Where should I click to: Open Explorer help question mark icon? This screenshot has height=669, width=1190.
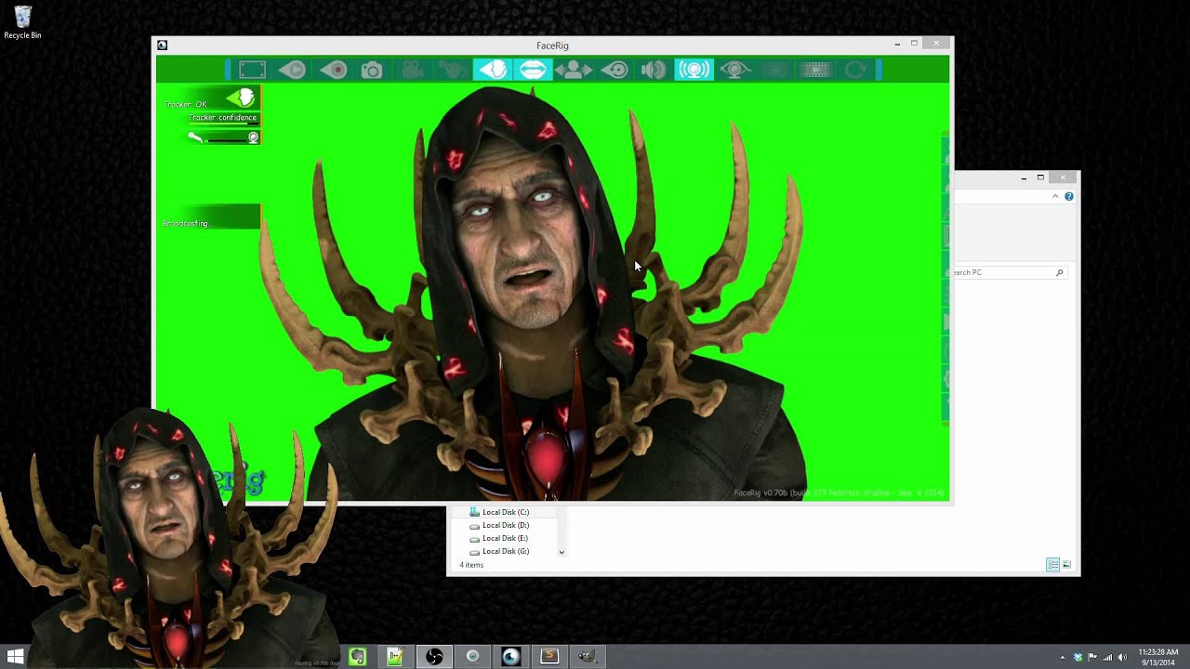click(1069, 196)
